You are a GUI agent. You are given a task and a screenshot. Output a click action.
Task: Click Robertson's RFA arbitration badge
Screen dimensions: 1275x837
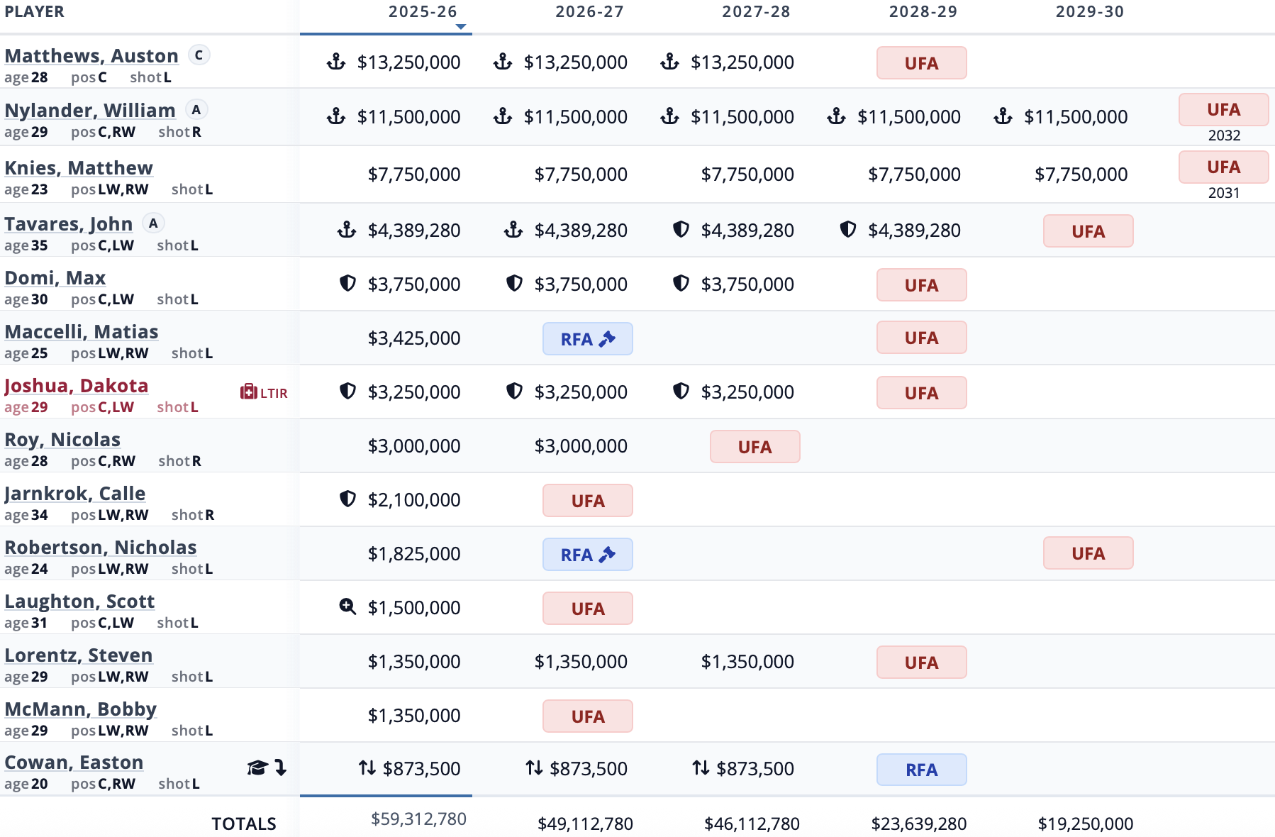(x=587, y=555)
